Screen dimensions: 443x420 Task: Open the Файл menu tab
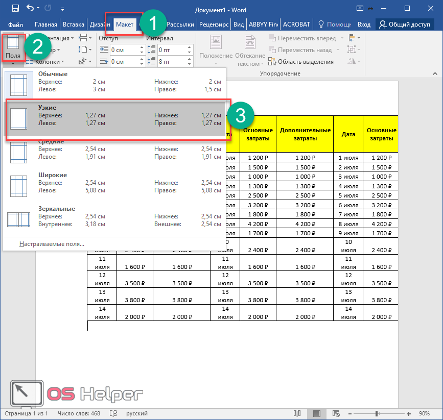[16, 24]
